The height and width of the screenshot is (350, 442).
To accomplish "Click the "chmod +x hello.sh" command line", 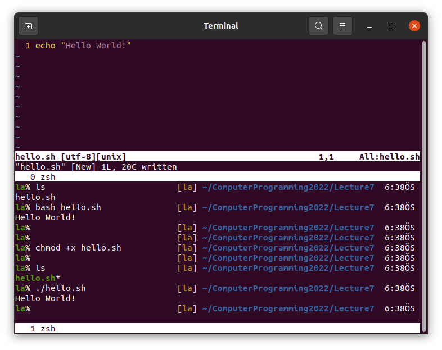I will [x=78, y=248].
